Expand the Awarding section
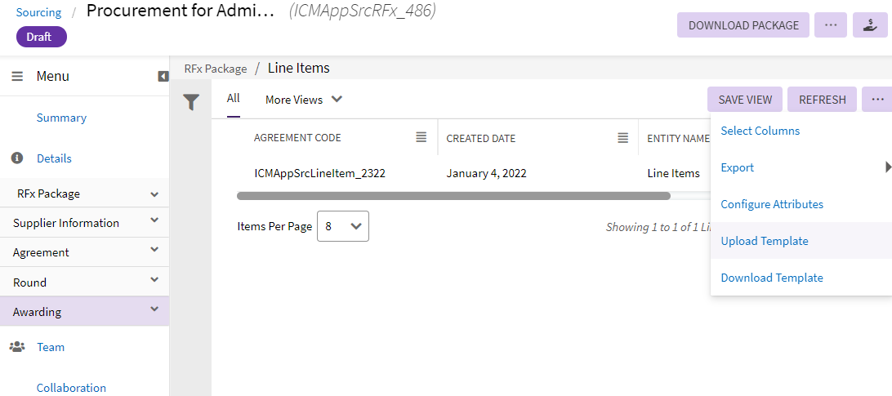This screenshot has width=892, height=396. pyautogui.click(x=154, y=310)
